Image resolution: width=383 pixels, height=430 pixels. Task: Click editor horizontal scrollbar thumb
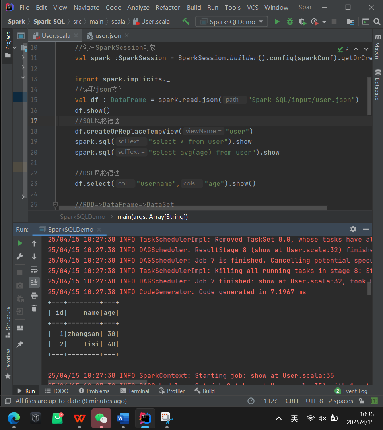[x=193, y=208]
